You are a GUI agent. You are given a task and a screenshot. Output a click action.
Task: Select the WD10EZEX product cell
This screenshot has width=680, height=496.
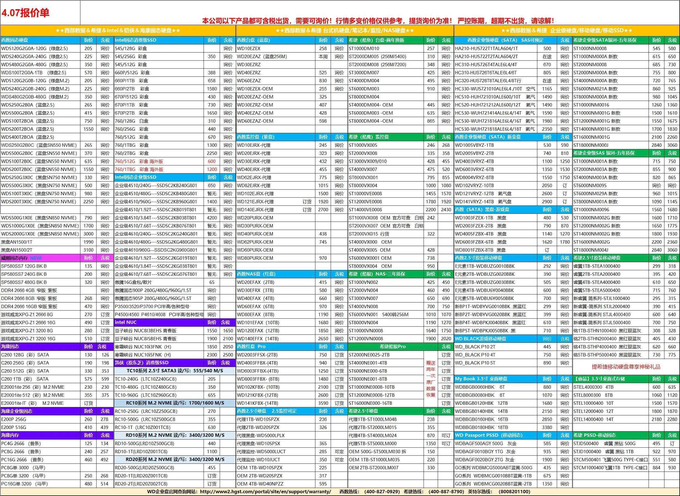pyautogui.click(x=276, y=48)
